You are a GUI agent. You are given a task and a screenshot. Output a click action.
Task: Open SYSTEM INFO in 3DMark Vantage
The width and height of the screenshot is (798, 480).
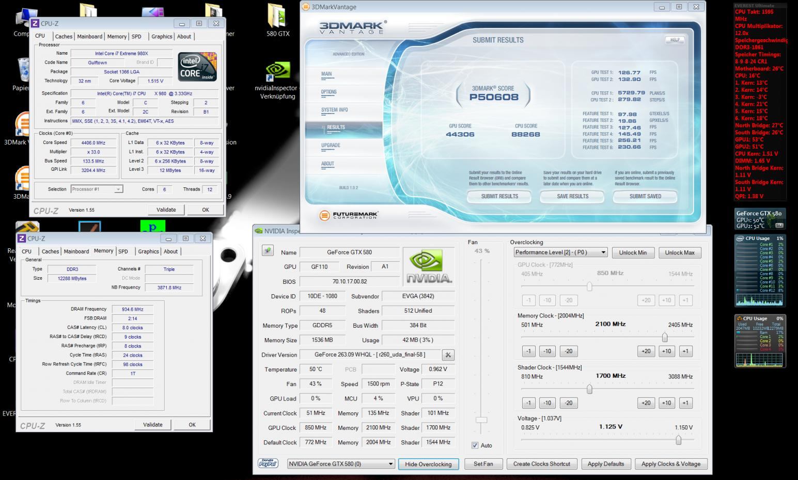[334, 110]
